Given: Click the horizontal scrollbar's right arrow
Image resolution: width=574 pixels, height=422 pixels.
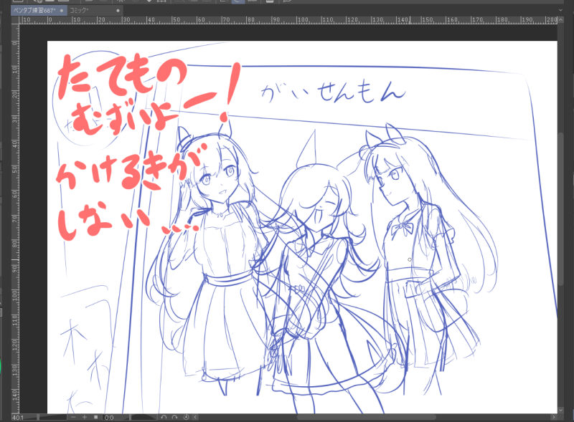Looking at the screenshot, I should (553, 417).
